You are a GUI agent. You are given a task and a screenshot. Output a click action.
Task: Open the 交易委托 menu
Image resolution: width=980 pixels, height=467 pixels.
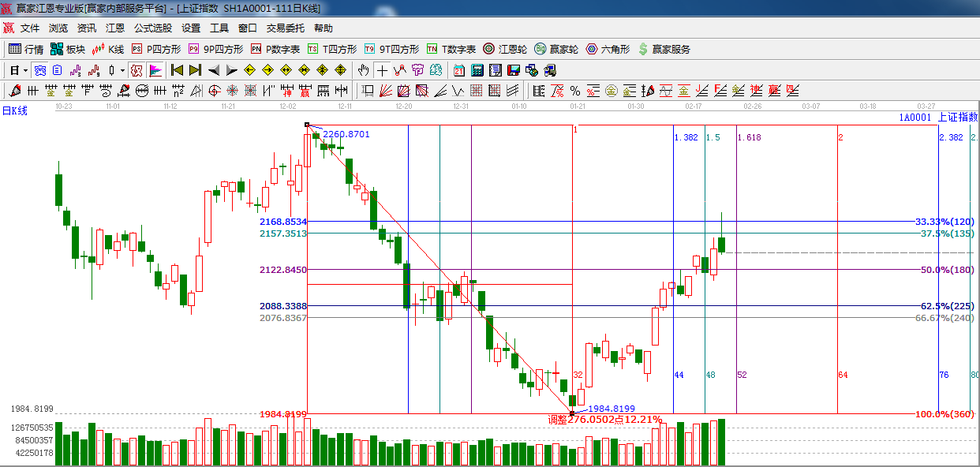click(x=285, y=28)
